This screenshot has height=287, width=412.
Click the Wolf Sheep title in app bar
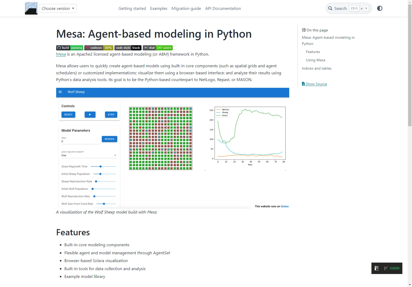[x=76, y=92]
